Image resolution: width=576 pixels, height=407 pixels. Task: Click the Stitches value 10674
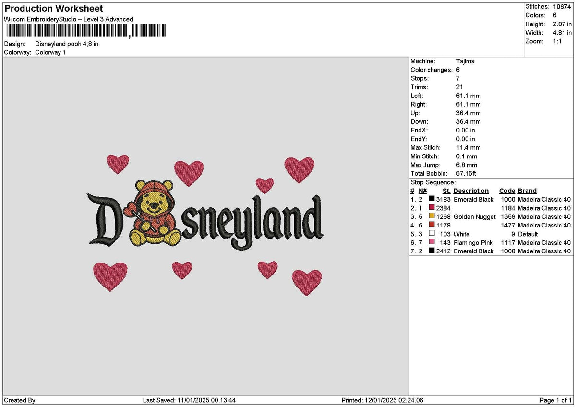point(562,7)
